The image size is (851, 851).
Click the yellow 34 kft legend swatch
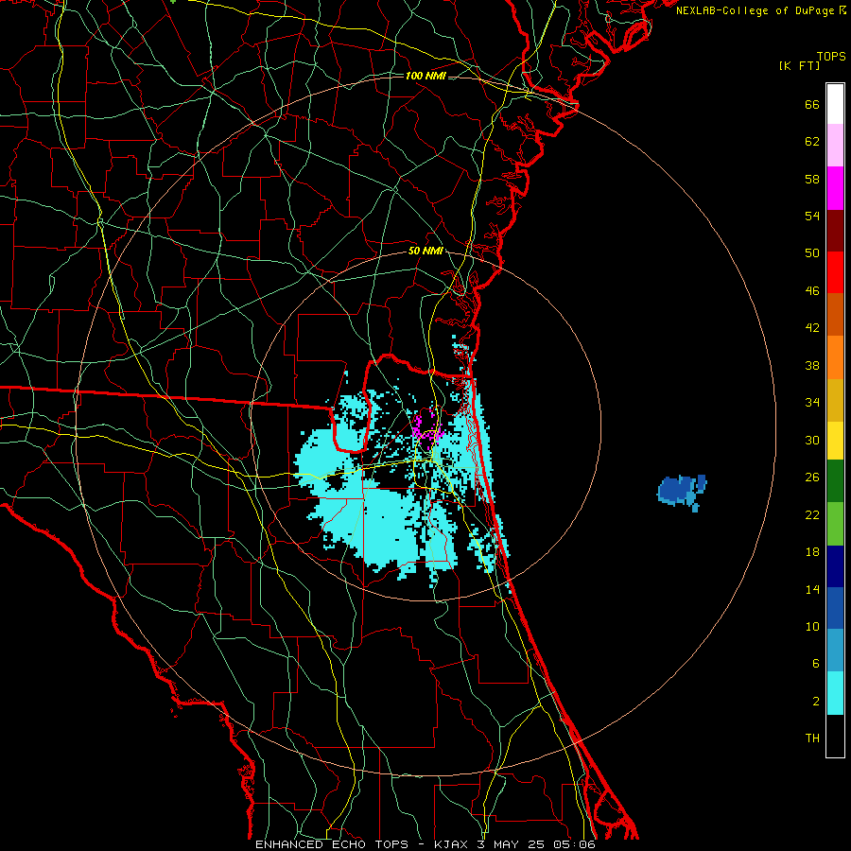tap(835, 440)
